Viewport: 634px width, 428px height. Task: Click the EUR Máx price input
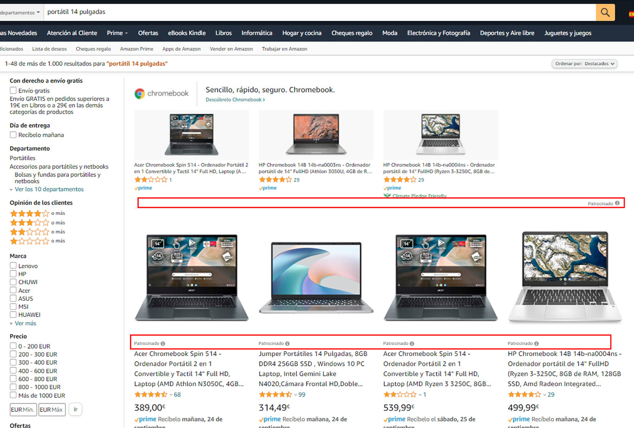point(52,409)
